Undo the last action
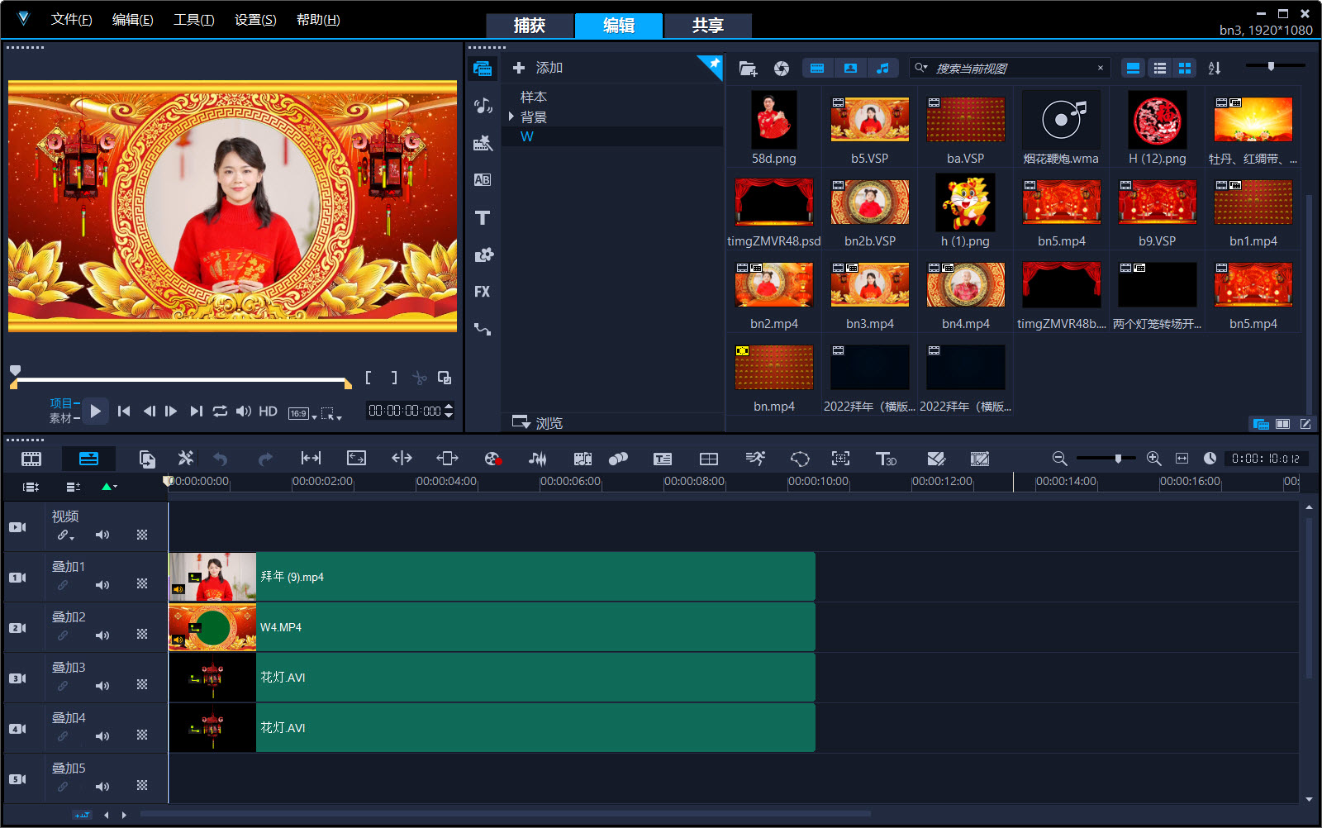Screen dimensions: 1322x828 pyautogui.click(x=221, y=459)
